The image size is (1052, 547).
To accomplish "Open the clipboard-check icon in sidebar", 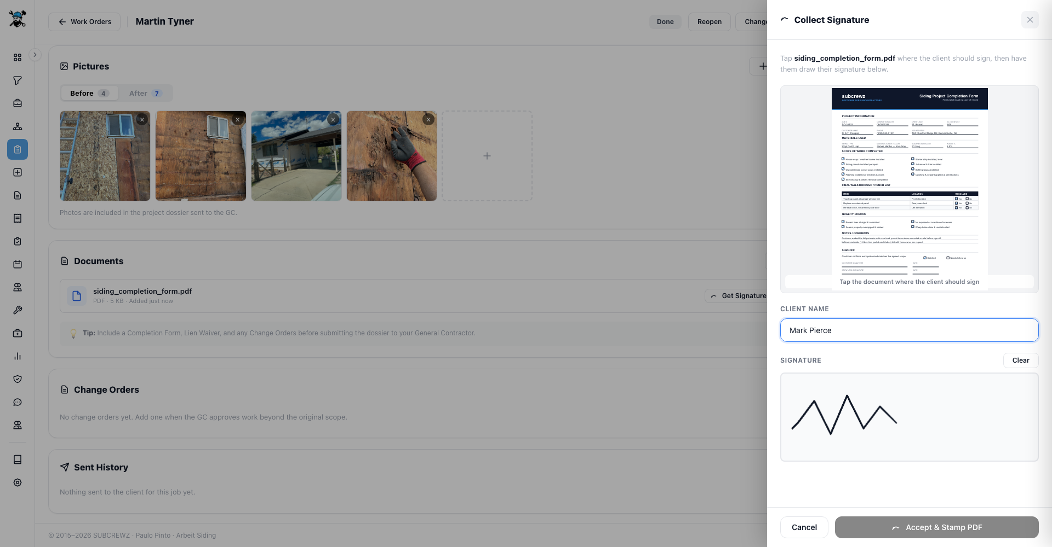I will pyautogui.click(x=18, y=241).
